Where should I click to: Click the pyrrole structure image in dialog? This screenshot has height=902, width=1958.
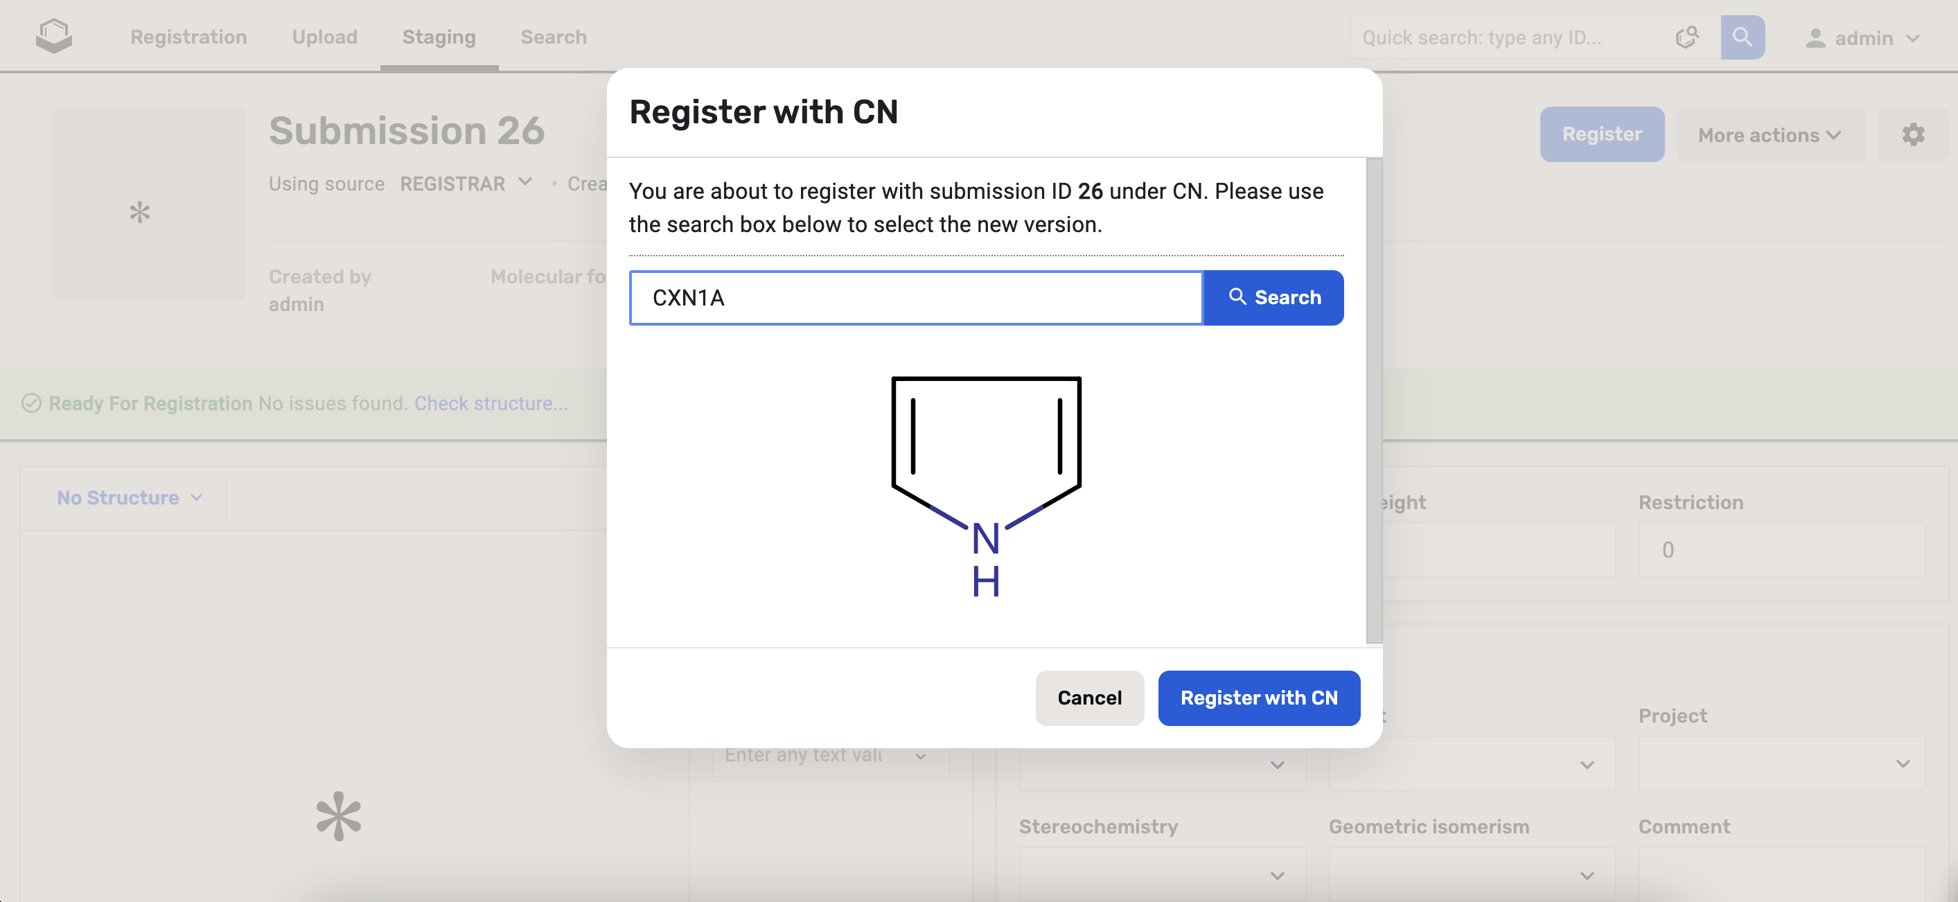coord(986,485)
